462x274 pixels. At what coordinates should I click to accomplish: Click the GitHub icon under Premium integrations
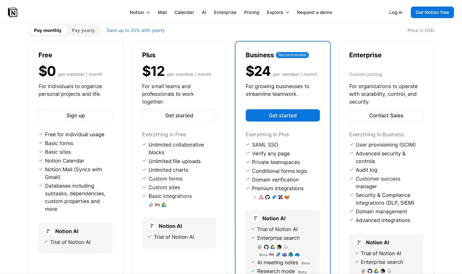[267, 197]
